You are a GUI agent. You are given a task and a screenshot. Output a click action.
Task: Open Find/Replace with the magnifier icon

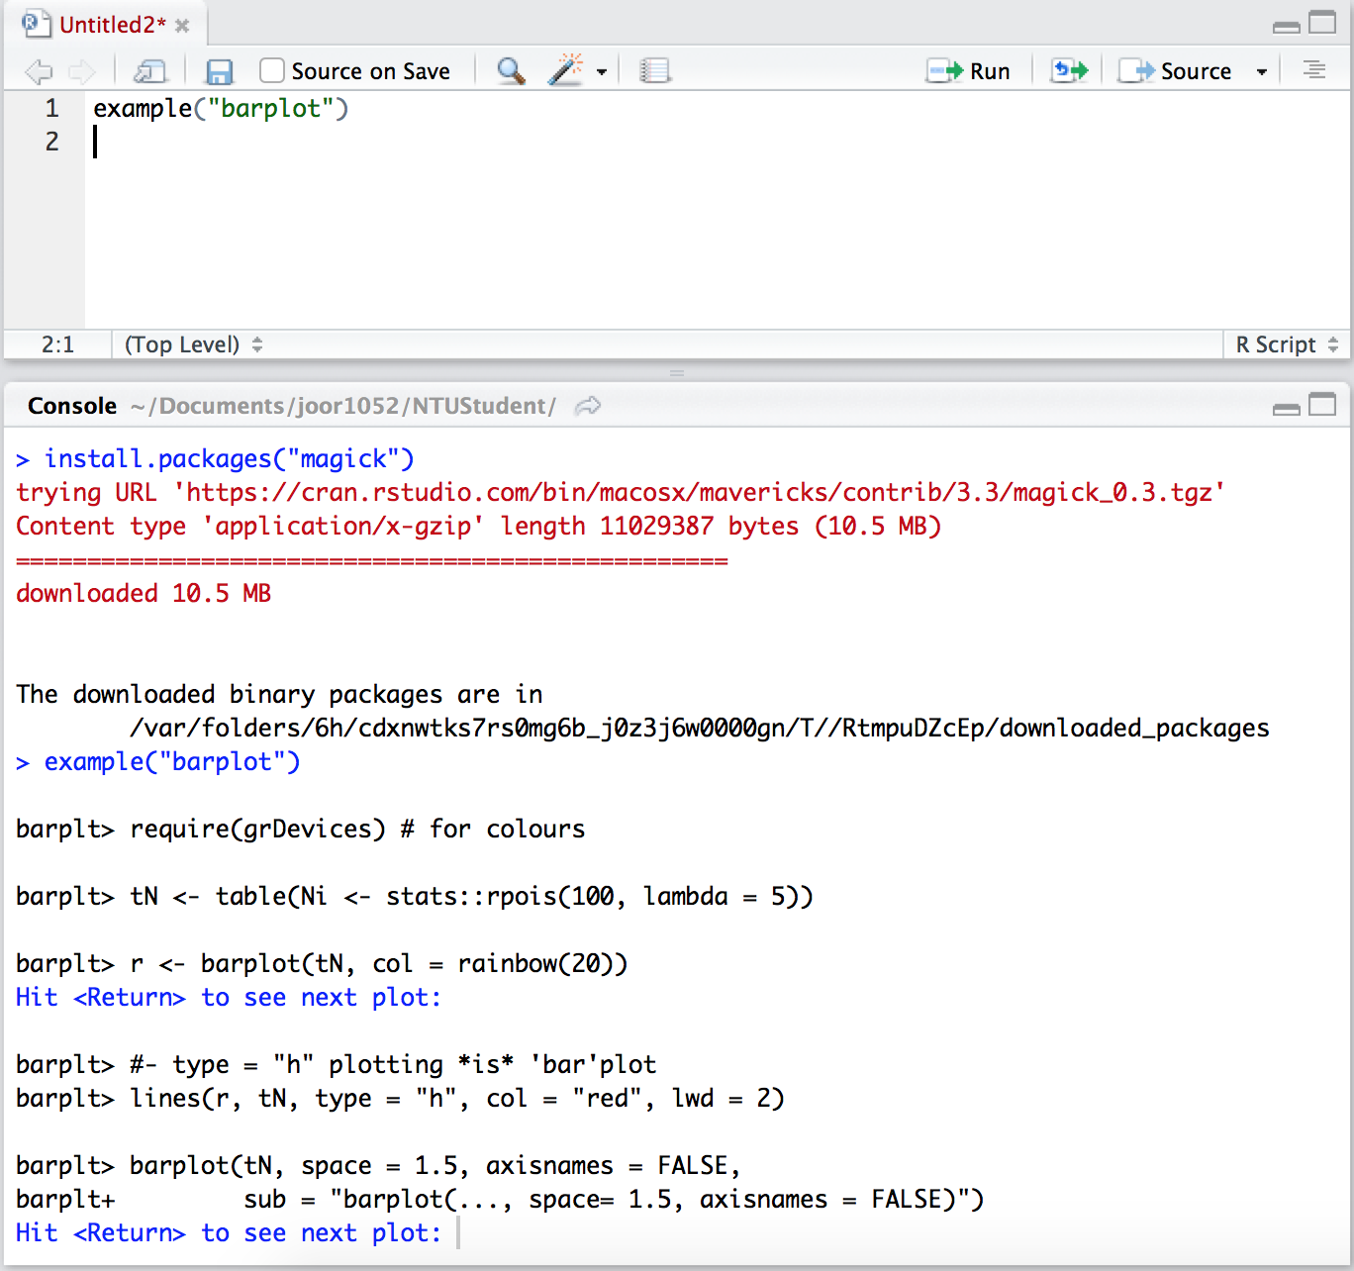[511, 71]
